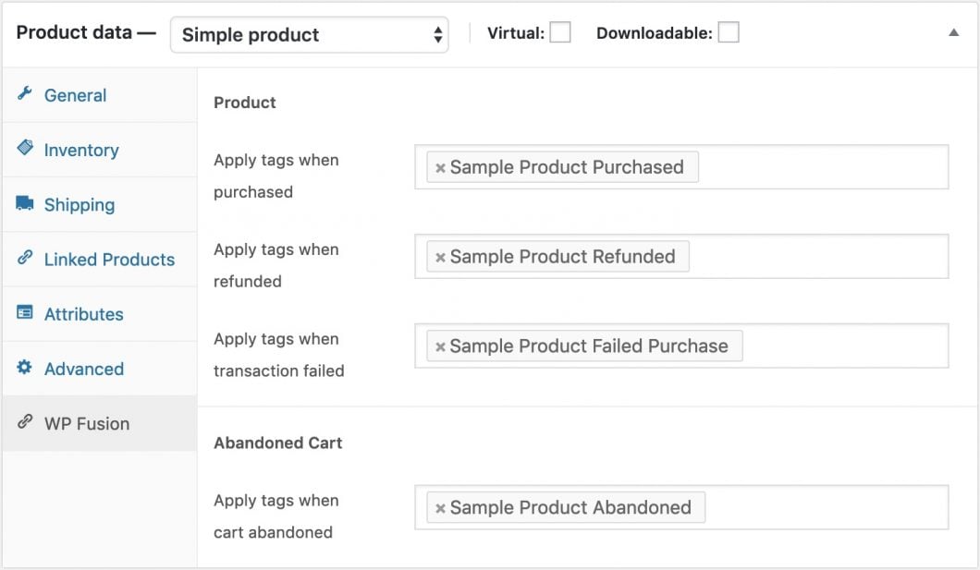Screen dimensions: 980x570
Task: Click the WP Fusion link icon
Action: 25,423
